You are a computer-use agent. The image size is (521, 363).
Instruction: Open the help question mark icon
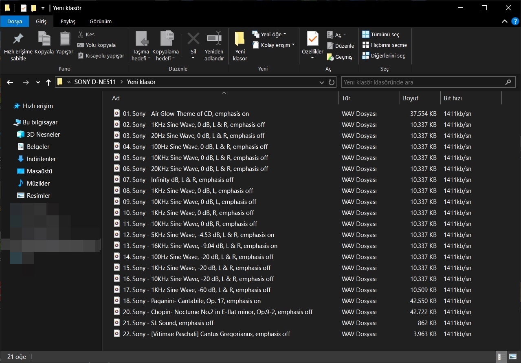pos(515,21)
